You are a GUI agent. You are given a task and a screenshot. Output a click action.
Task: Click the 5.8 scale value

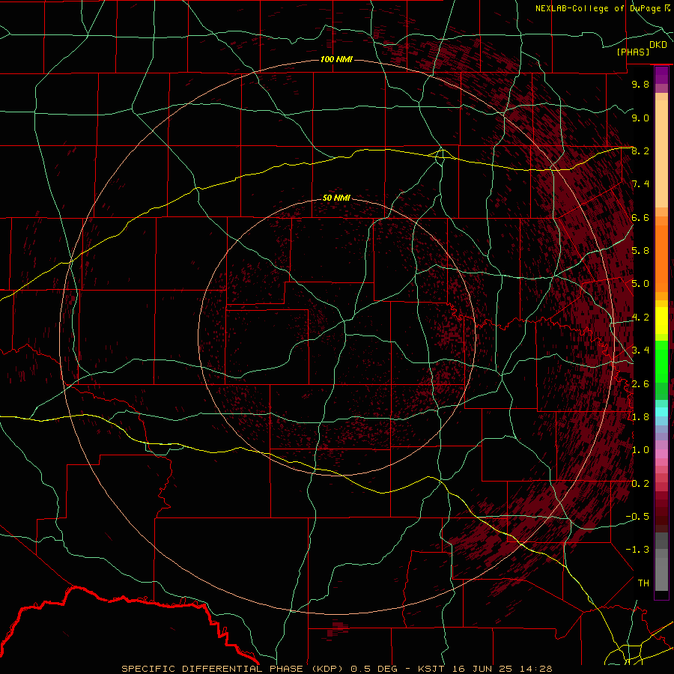640,251
